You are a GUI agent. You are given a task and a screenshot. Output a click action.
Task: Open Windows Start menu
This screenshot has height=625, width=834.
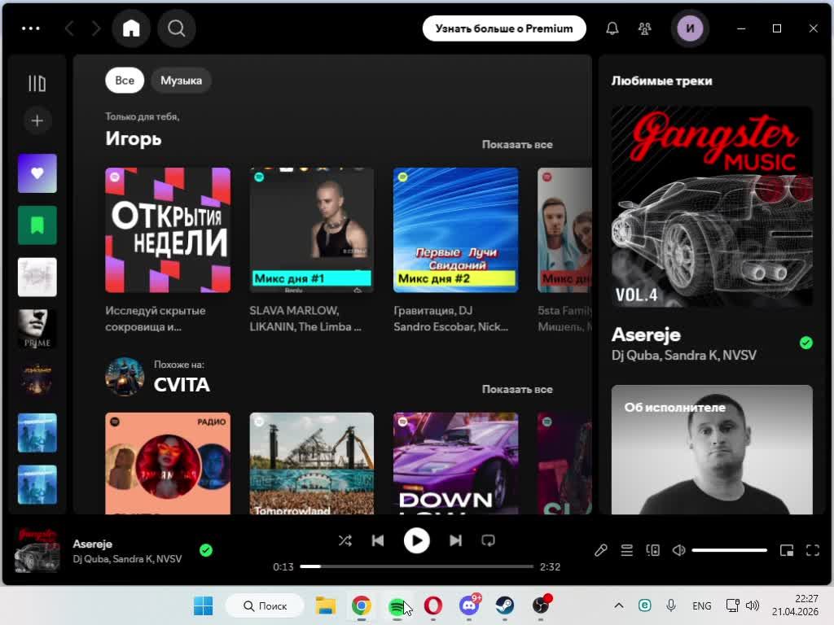(x=203, y=605)
